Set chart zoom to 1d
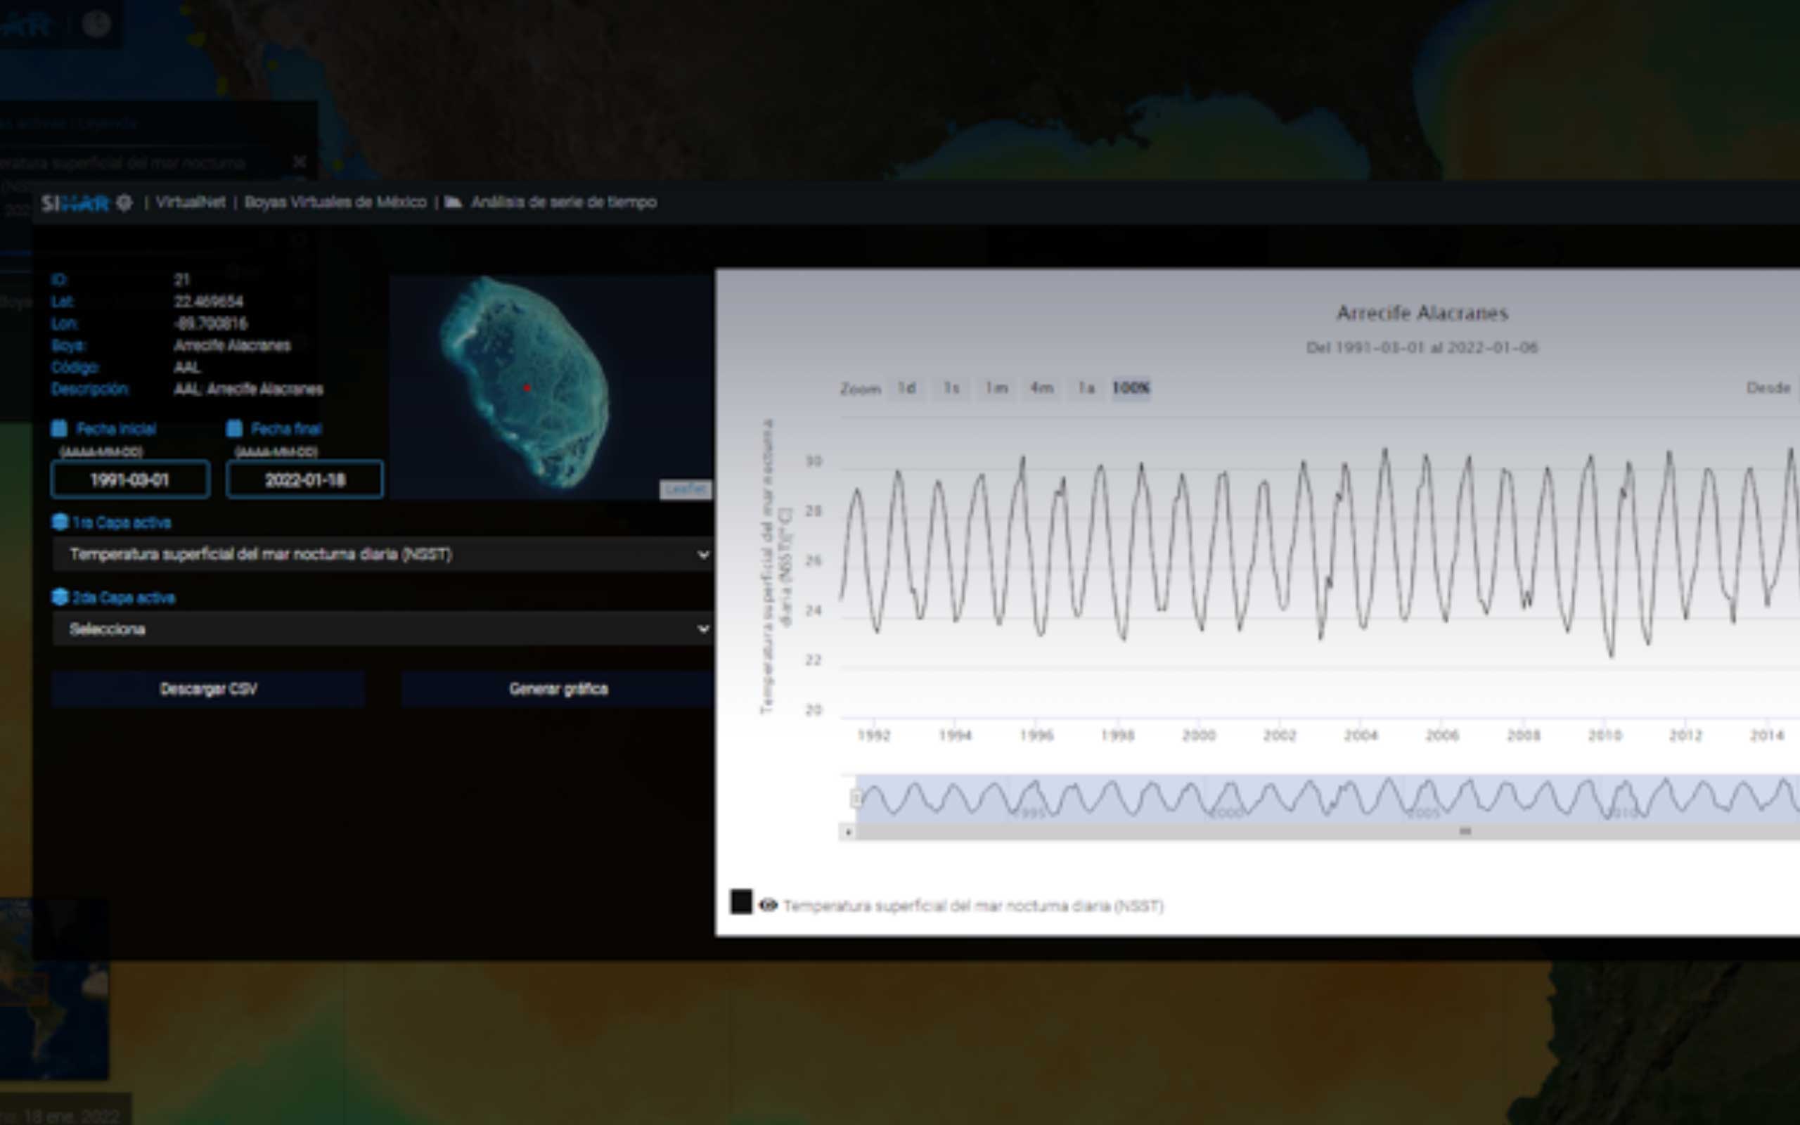Image resolution: width=1800 pixels, height=1125 pixels. (x=906, y=388)
